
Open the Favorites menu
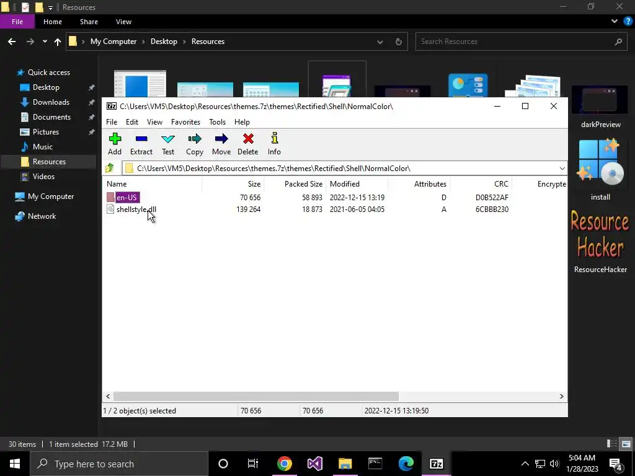pos(185,122)
